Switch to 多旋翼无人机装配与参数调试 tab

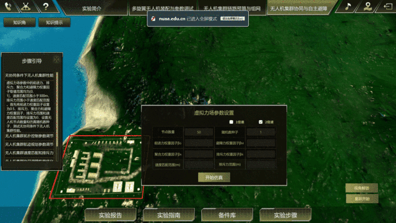pyautogui.click(x=163, y=8)
